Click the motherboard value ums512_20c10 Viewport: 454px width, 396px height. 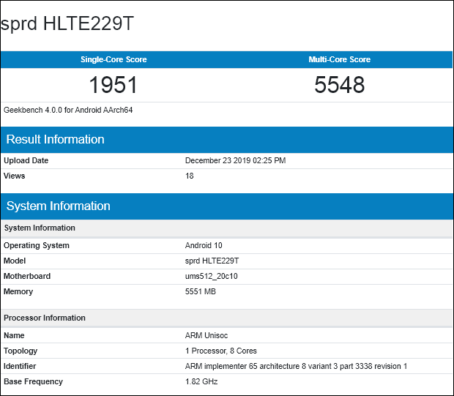pos(212,276)
